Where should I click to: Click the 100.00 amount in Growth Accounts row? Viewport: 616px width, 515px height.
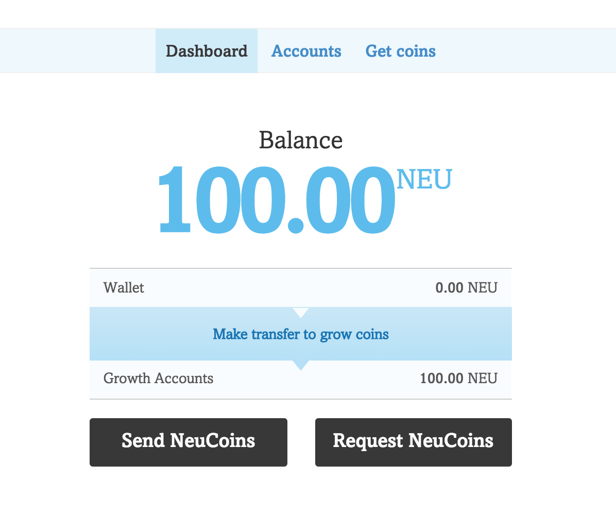pos(441,379)
